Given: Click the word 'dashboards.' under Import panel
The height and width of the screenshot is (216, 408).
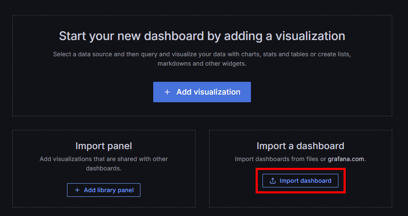Looking at the screenshot, I should click(x=104, y=168).
